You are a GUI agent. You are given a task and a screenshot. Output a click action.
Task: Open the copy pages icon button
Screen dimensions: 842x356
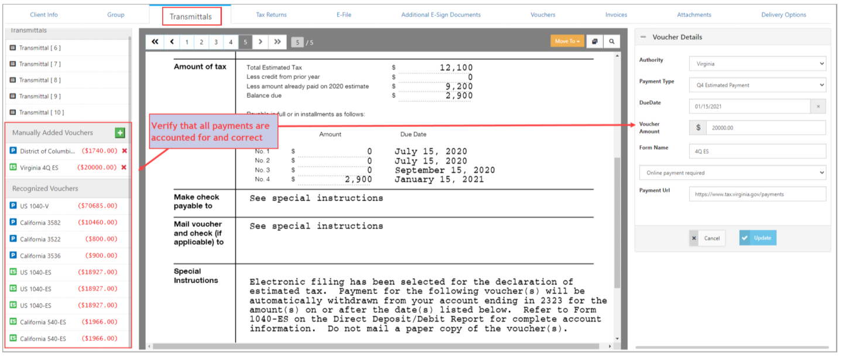(594, 42)
